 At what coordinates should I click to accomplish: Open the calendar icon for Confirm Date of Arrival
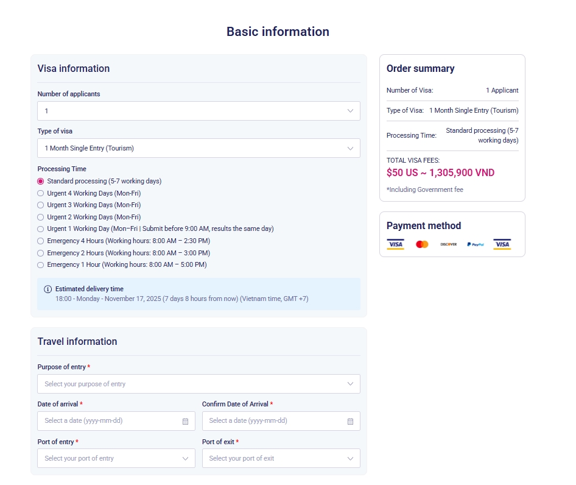coord(351,420)
